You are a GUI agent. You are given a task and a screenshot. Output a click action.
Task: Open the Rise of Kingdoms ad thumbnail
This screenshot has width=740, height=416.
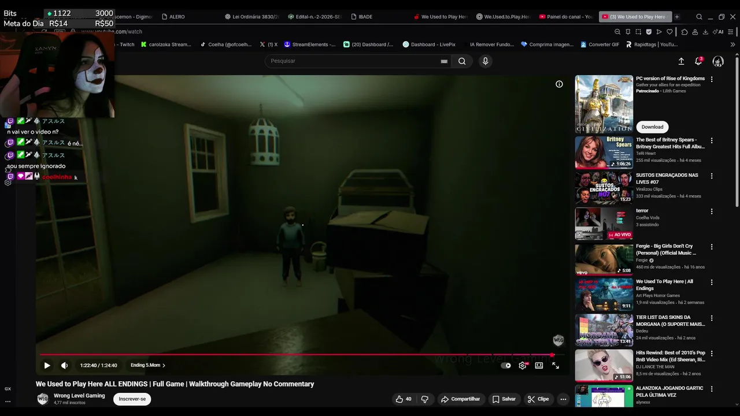pos(604,104)
